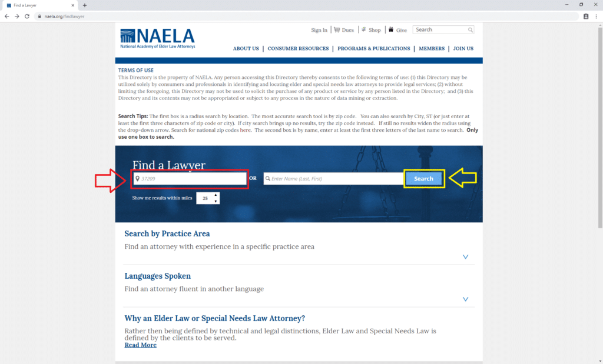Go forward using the browser forward arrow
The height and width of the screenshot is (364, 603).
(16, 16)
